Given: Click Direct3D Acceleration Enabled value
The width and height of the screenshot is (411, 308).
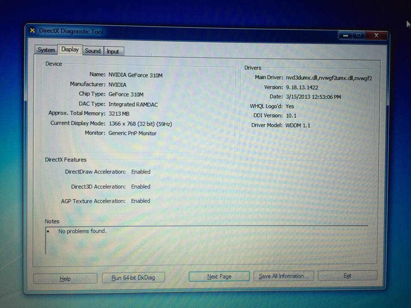Looking at the screenshot, I should [x=141, y=186].
